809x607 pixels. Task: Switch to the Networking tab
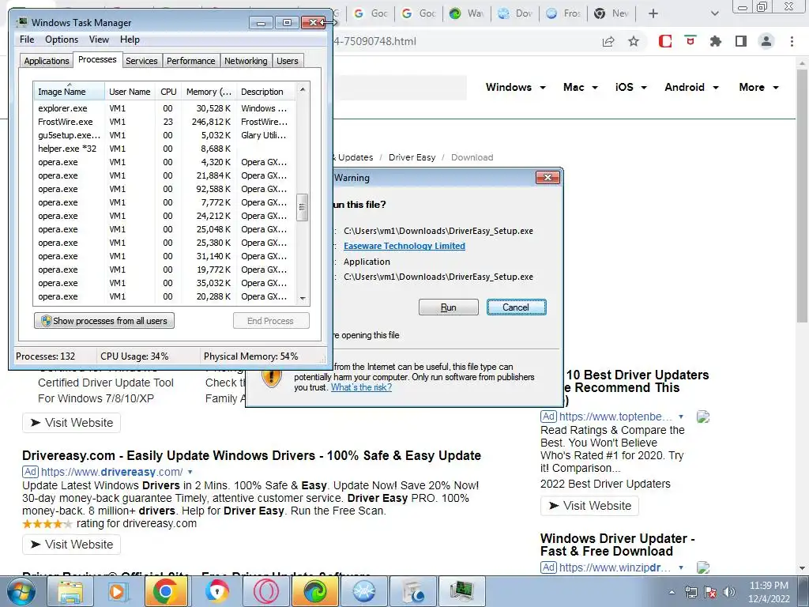tap(246, 61)
